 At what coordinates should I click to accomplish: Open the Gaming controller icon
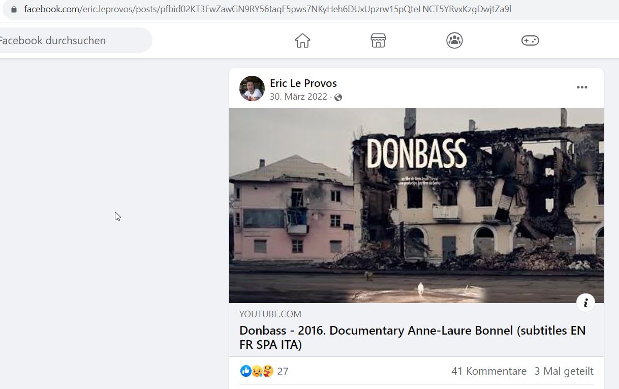[x=530, y=40]
